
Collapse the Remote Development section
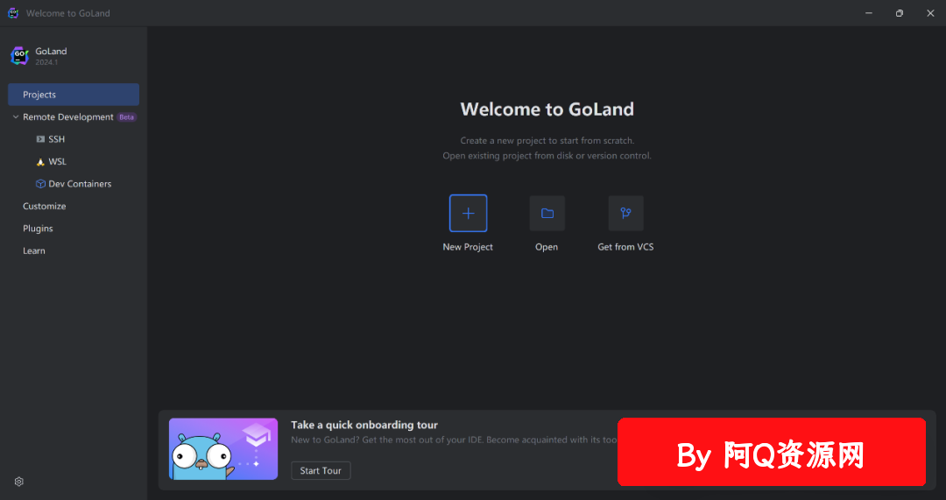(x=16, y=117)
